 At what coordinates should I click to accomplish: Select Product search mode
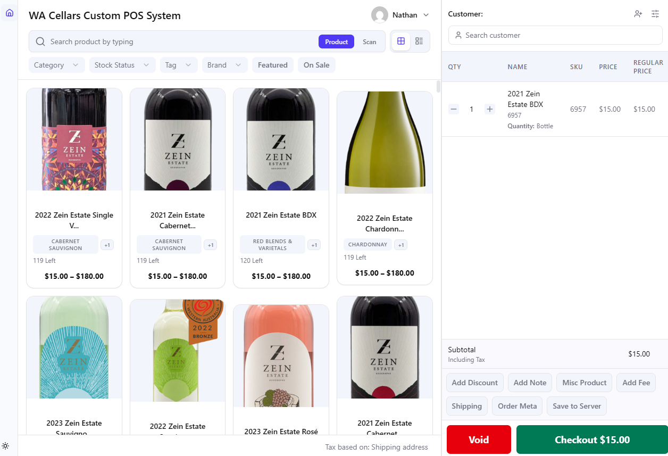(336, 42)
